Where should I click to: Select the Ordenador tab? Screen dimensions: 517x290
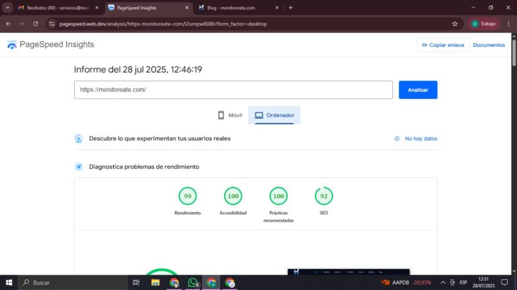pyautogui.click(x=274, y=115)
